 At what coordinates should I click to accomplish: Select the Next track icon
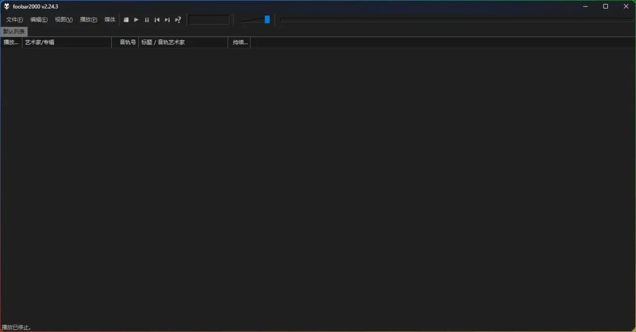(x=167, y=20)
